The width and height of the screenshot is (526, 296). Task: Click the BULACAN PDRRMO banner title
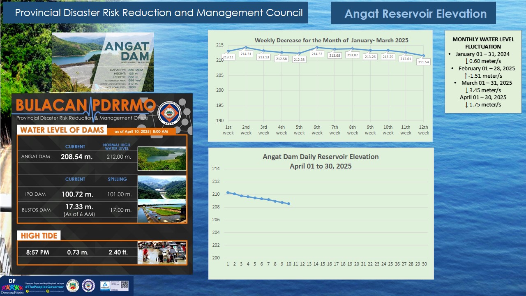pos(86,105)
